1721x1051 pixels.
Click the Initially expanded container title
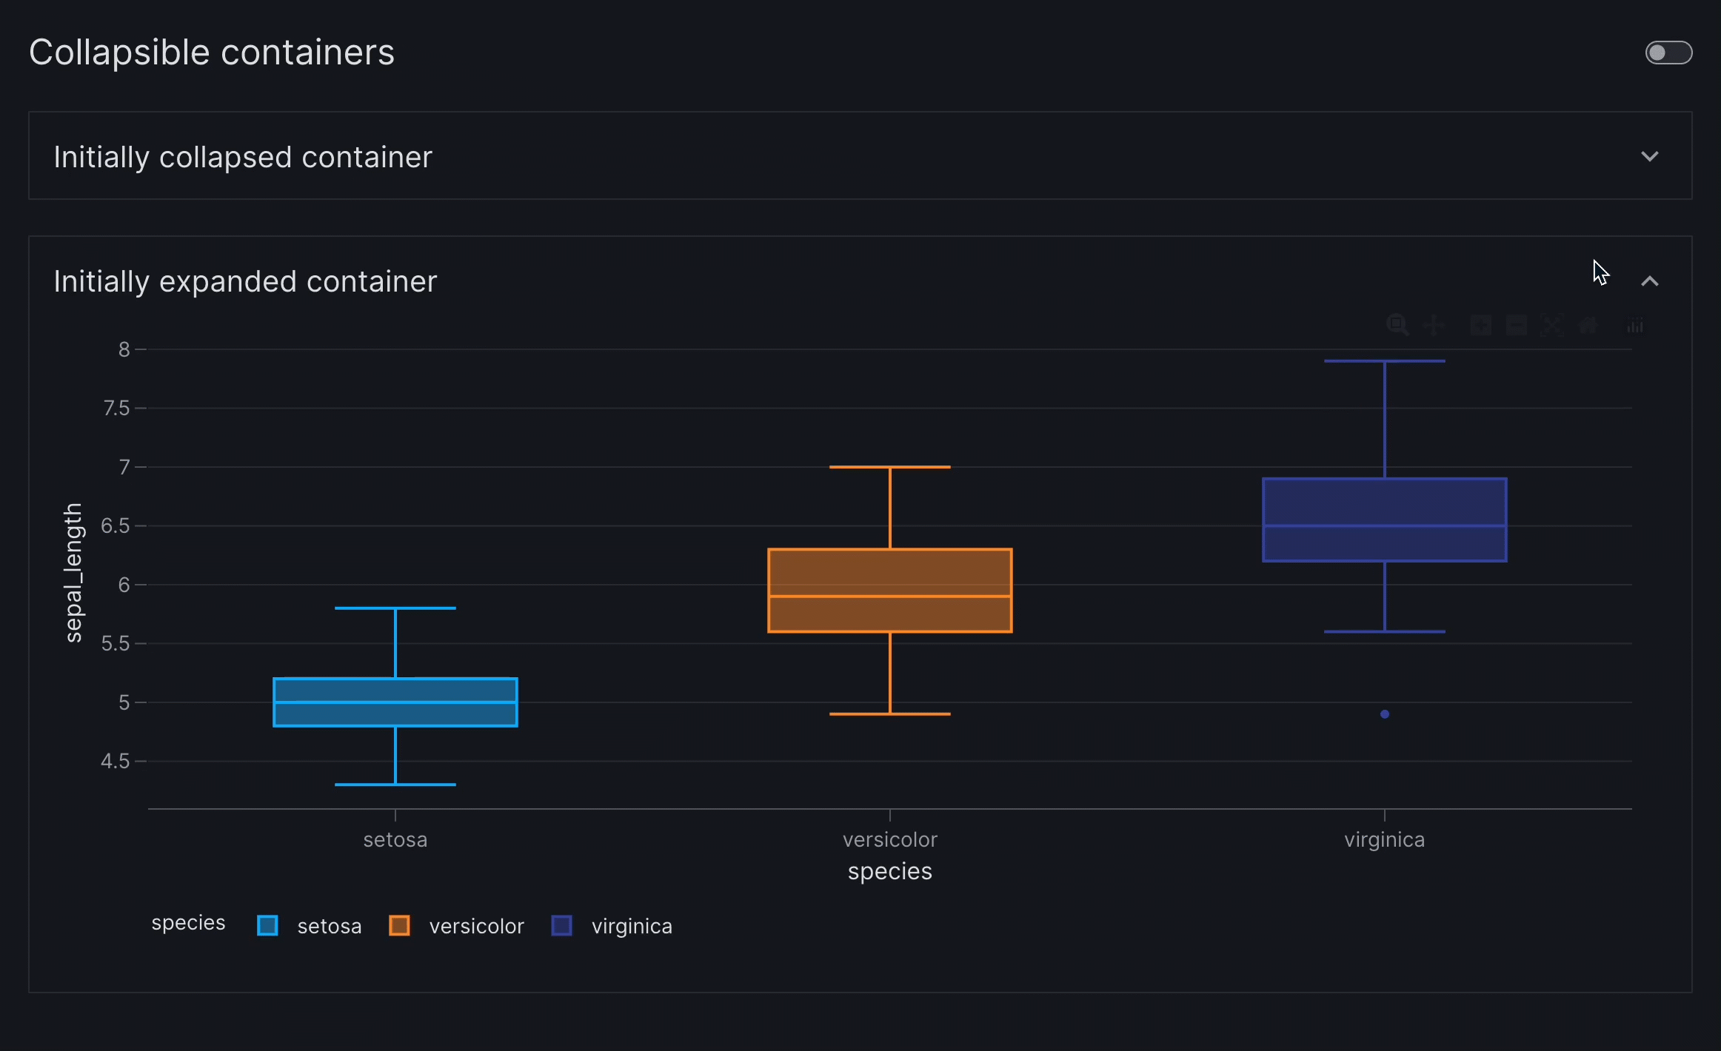[245, 281]
